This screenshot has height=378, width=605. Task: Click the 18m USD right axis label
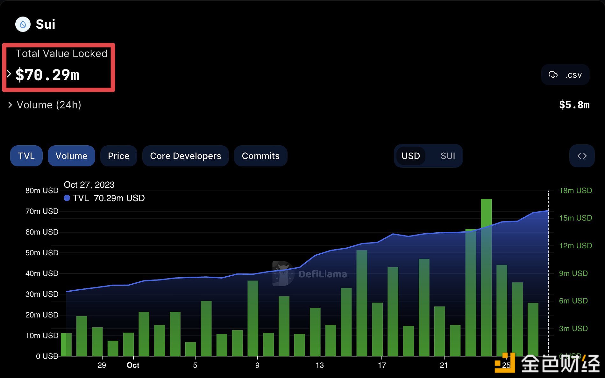pos(575,191)
